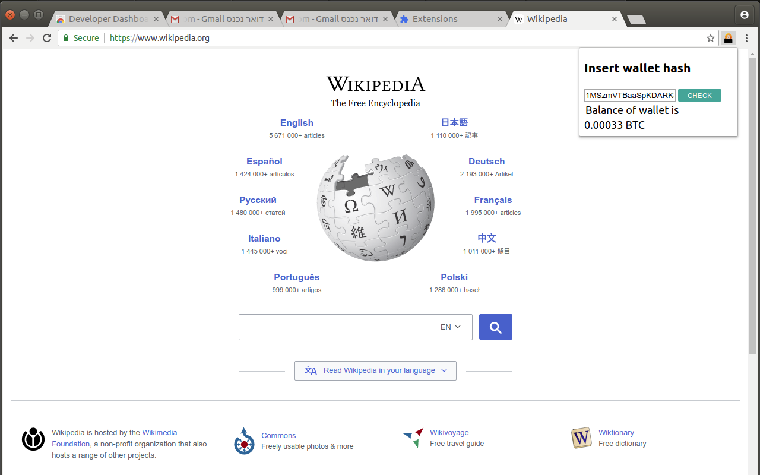Click the Commons project logo icon

point(244,441)
